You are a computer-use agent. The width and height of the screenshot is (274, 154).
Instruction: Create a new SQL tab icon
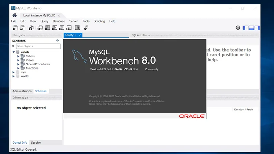[15, 28]
